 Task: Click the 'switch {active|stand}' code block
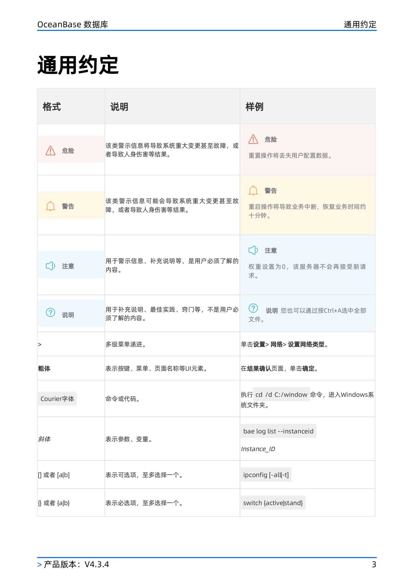tap(273, 503)
